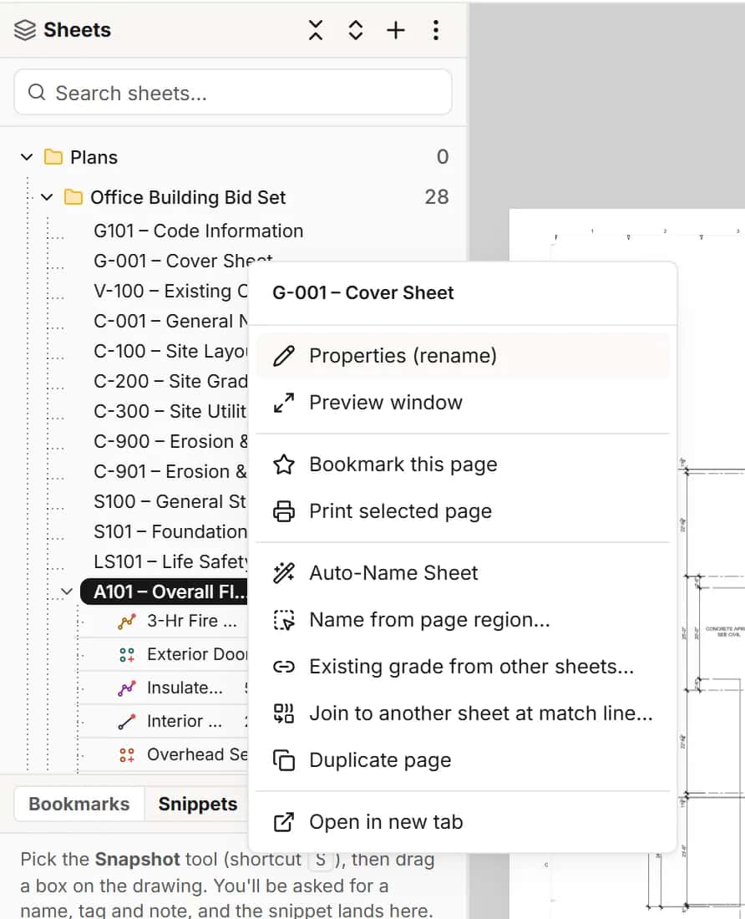Switch to the Snippets tab
Image resolution: width=745 pixels, height=919 pixels.
pos(197,804)
